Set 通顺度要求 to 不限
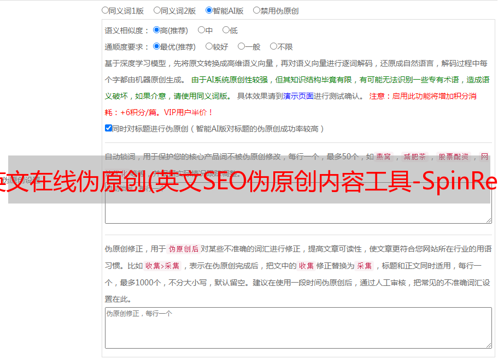The width and height of the screenshot is (498, 359). [x=273, y=46]
